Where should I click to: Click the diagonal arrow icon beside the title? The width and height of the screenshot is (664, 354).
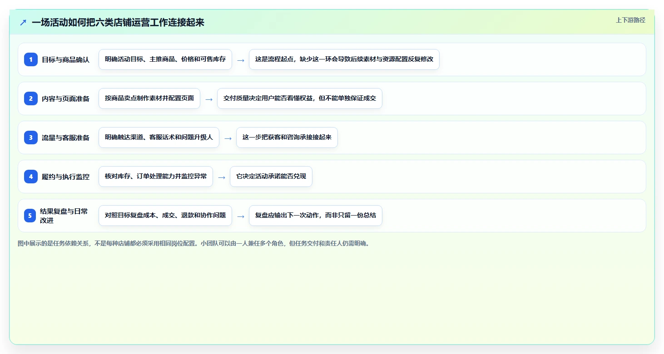(x=23, y=22)
